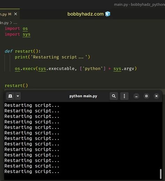Click the first 'Restarting script...' terminal line

click(x=32, y=105)
